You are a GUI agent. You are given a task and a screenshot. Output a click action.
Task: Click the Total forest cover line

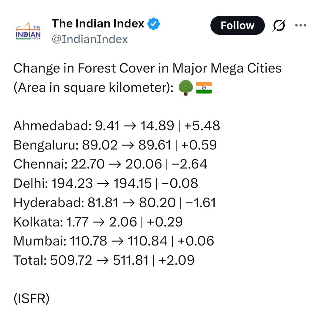click(104, 260)
